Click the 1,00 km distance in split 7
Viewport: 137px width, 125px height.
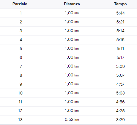[72, 66]
